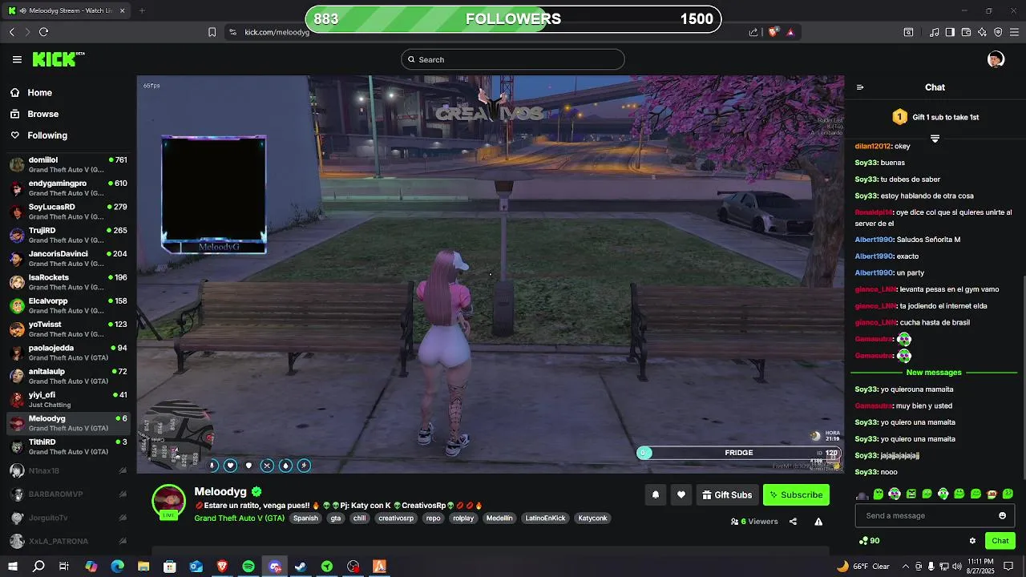The width and height of the screenshot is (1026, 577).
Task: Click the LatinoEnKick tag
Action: 545,518
